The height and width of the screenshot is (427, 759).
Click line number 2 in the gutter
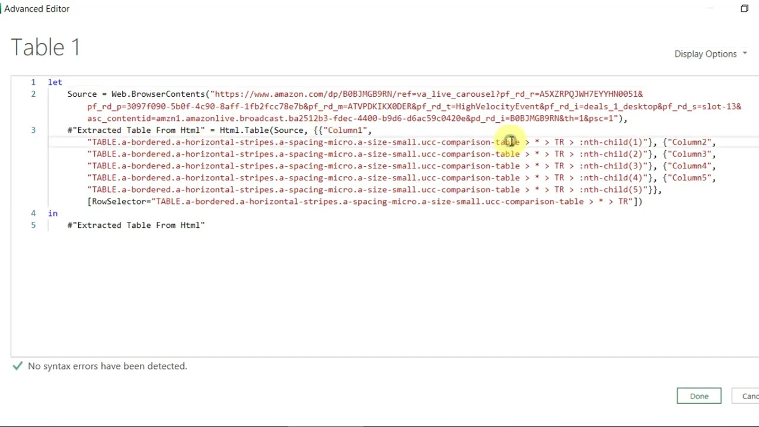pos(33,94)
